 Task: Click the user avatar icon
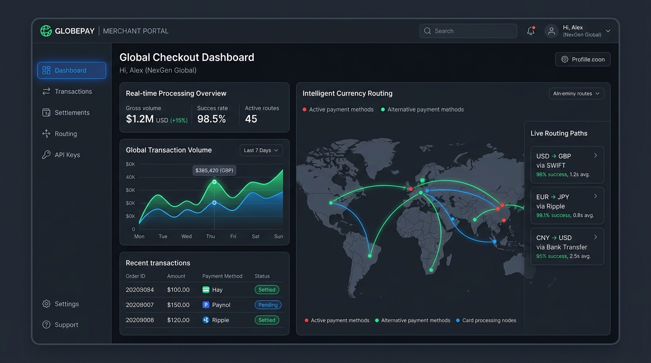tap(551, 31)
